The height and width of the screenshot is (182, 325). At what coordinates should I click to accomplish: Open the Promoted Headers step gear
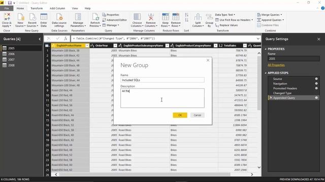[x=316, y=88]
